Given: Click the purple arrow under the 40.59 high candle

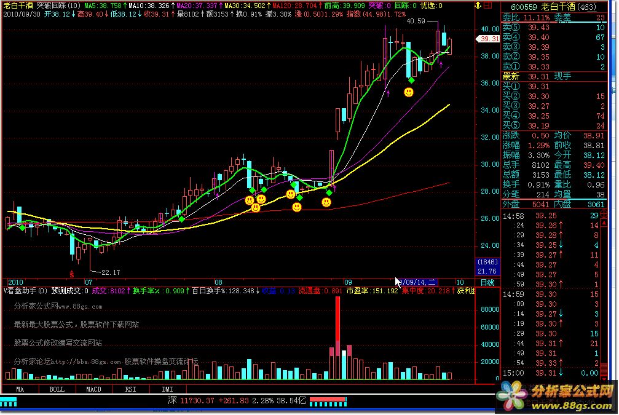Looking at the screenshot, I should [441, 63].
